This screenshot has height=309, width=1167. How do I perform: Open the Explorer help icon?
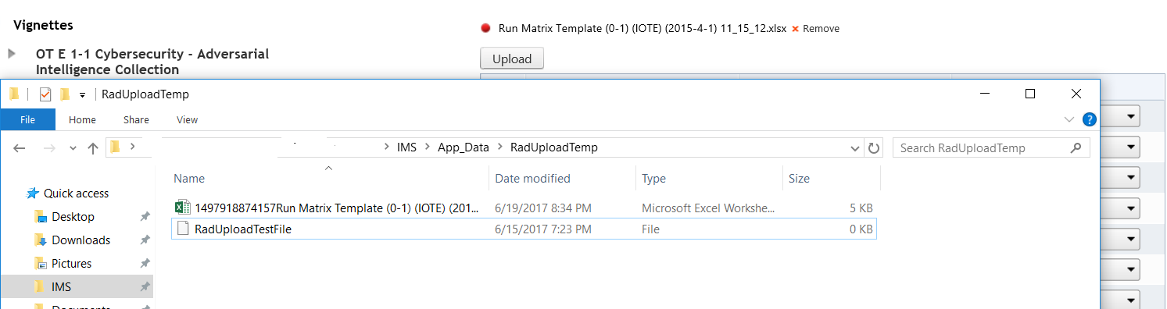1089,119
